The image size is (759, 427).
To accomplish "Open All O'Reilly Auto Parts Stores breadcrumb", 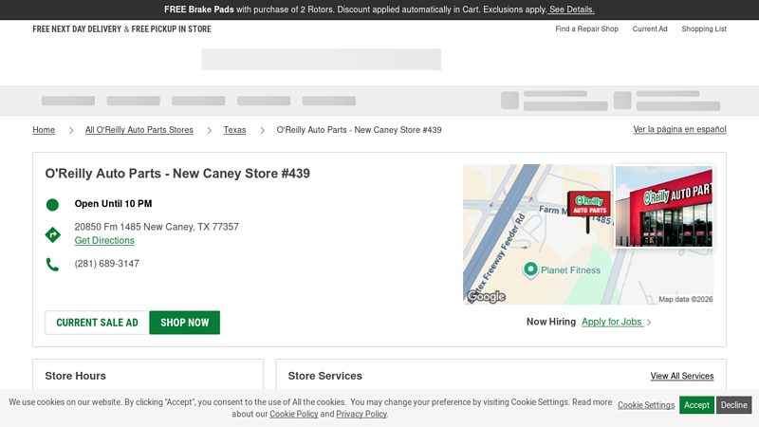I will (x=139, y=130).
